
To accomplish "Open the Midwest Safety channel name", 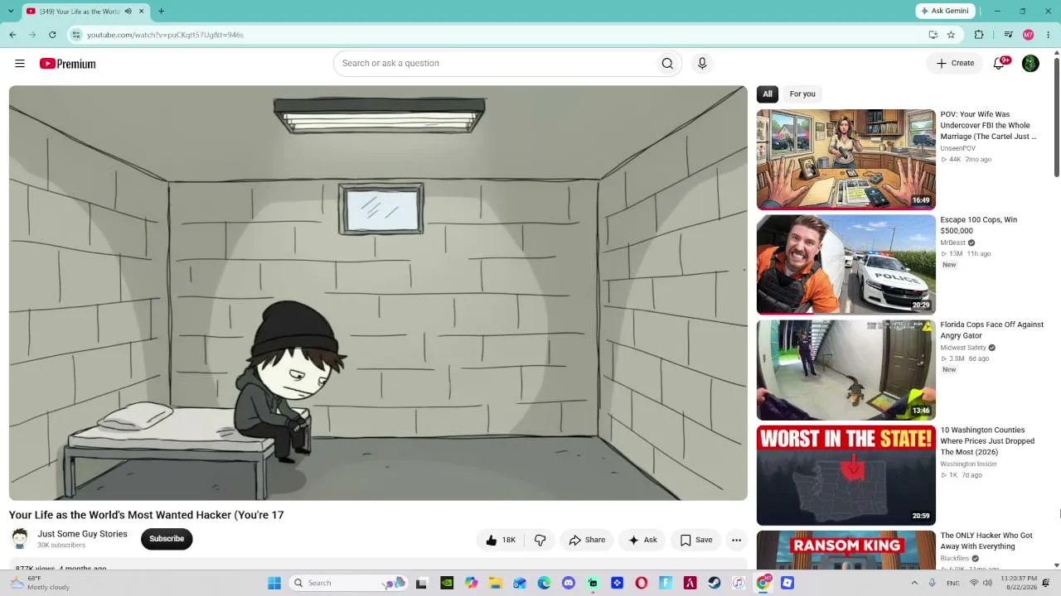I will coord(963,348).
